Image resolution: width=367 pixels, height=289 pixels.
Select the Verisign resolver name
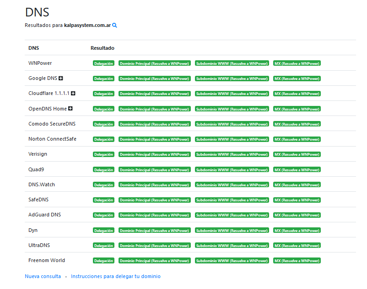38,154
